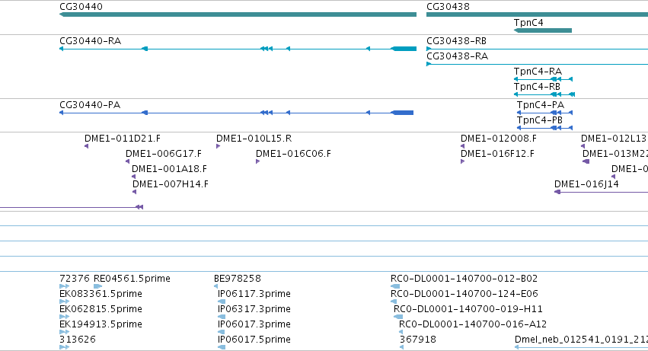This screenshot has height=351, width=648.
Task: Select the EK062815.5prime EST label
Action: (101, 309)
